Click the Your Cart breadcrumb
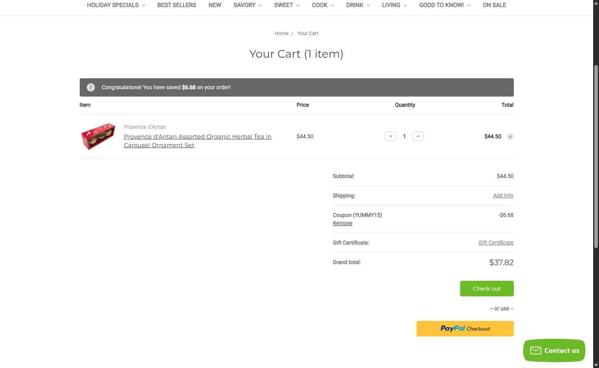The image size is (599, 368). point(308,33)
